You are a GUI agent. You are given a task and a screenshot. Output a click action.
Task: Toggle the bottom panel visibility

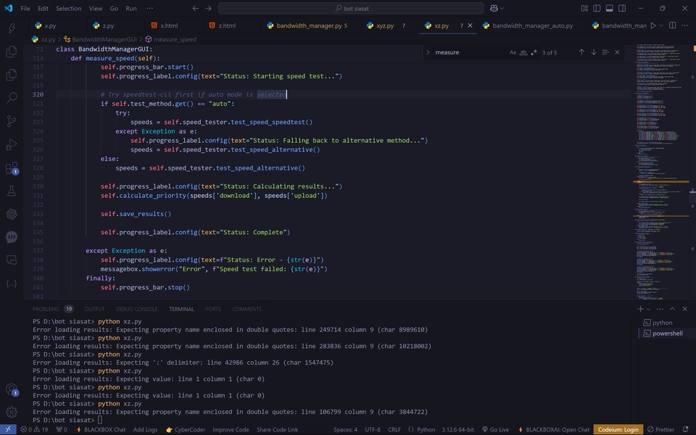click(x=610, y=8)
